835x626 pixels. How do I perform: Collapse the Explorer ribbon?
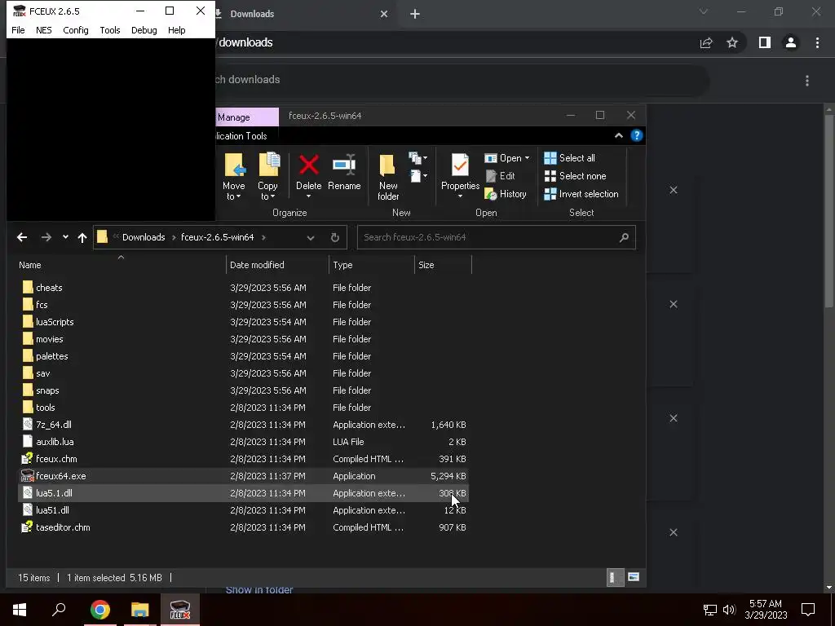(x=619, y=136)
